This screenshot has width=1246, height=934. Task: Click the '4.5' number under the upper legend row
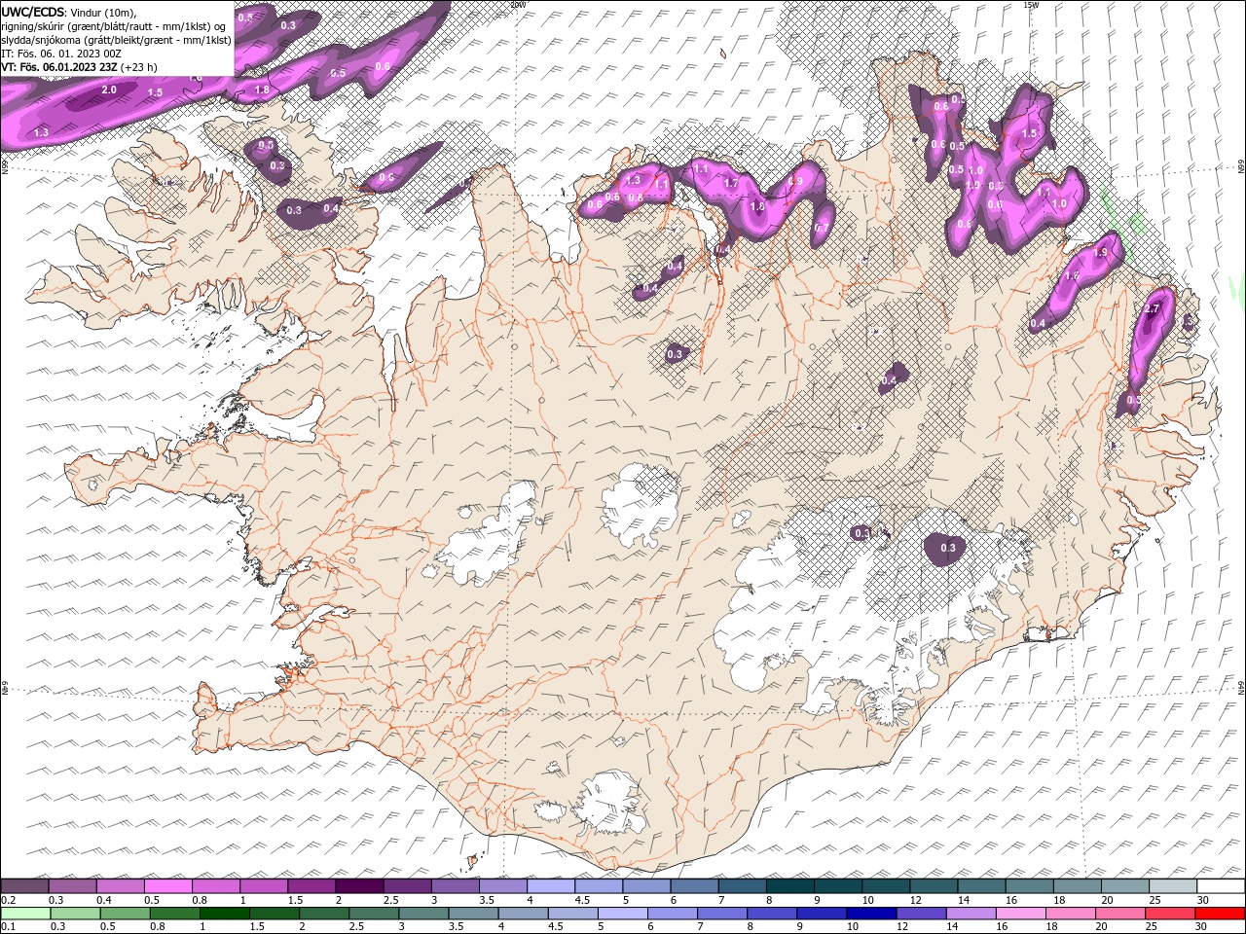582,900
